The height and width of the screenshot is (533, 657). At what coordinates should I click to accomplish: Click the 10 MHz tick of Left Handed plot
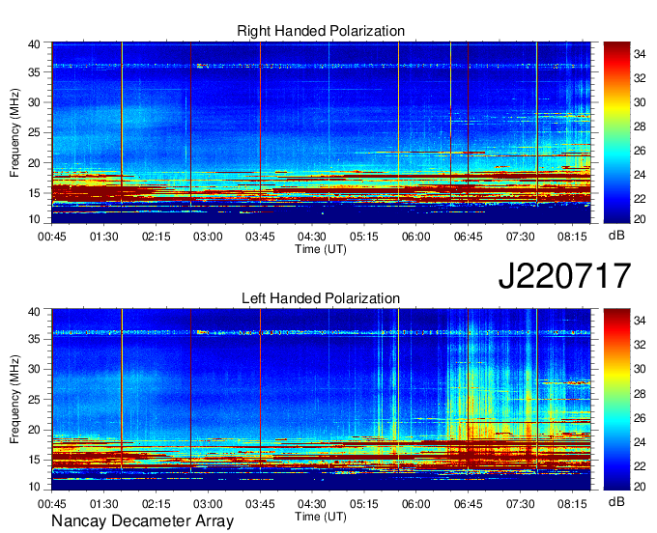click(x=35, y=487)
